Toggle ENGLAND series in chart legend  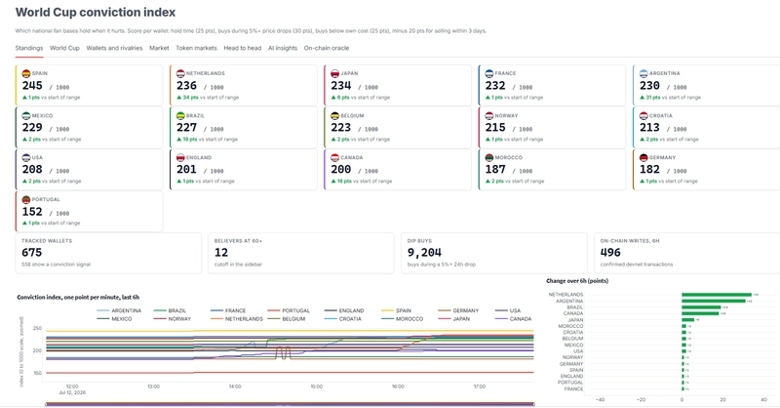coord(344,310)
